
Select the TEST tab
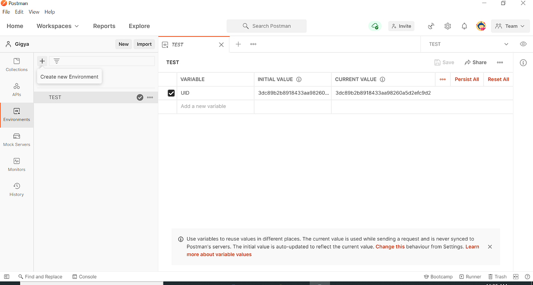pyautogui.click(x=194, y=44)
